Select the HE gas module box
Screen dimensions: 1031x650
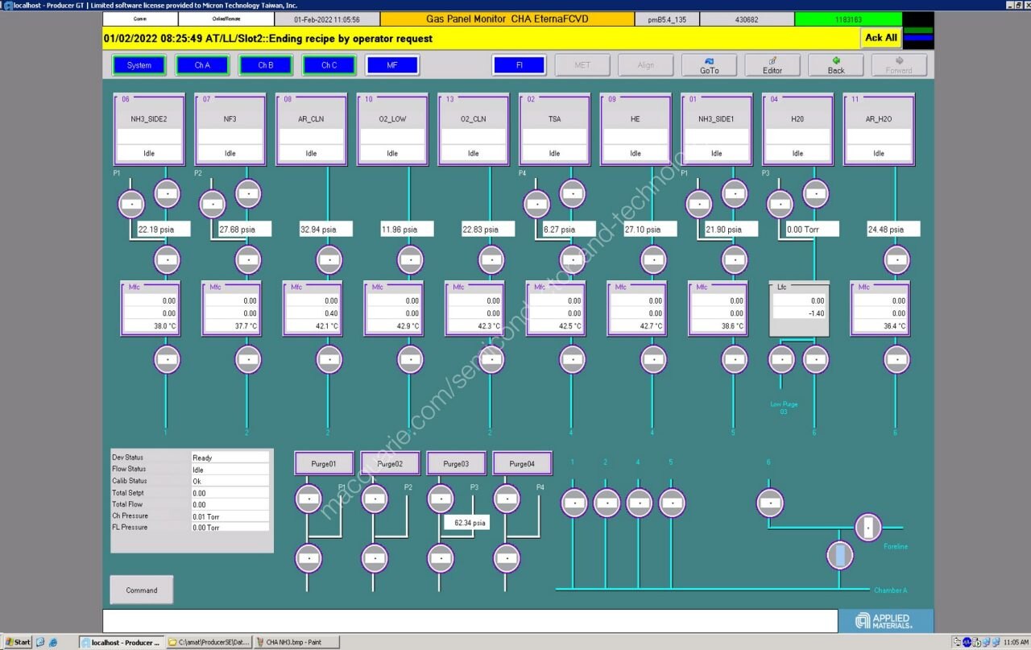tap(636, 129)
